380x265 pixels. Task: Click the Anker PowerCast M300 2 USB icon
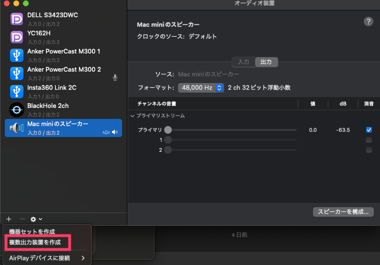click(17, 74)
